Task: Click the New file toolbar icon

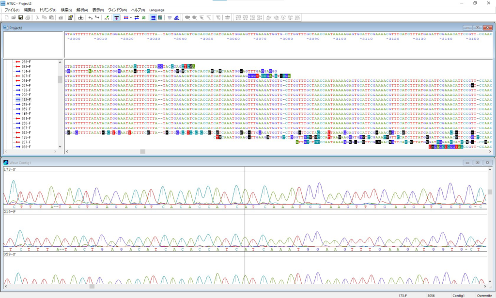Action: (x=6, y=18)
